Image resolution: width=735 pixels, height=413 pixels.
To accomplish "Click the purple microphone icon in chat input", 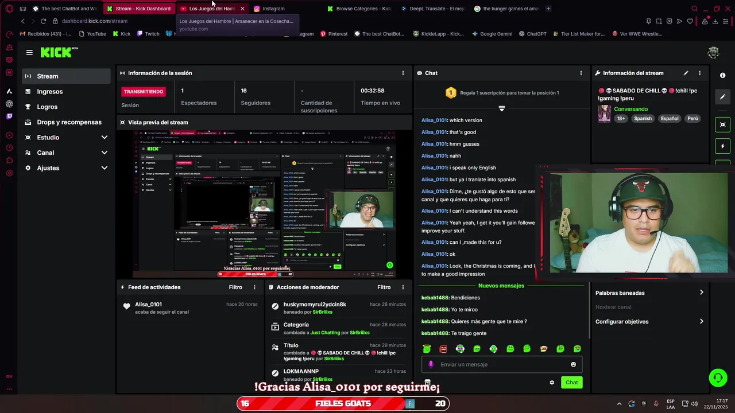I will click(431, 364).
